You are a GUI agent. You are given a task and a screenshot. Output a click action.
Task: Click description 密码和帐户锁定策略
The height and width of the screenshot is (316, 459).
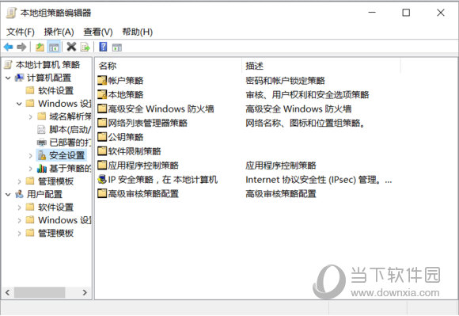coord(285,80)
